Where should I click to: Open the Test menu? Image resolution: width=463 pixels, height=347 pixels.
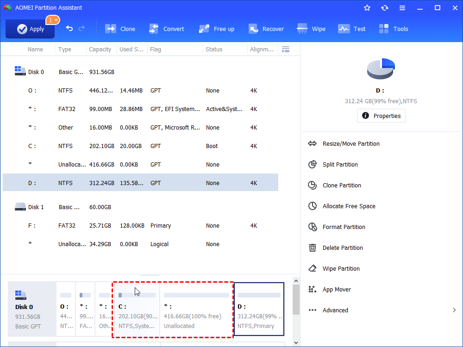(352, 29)
